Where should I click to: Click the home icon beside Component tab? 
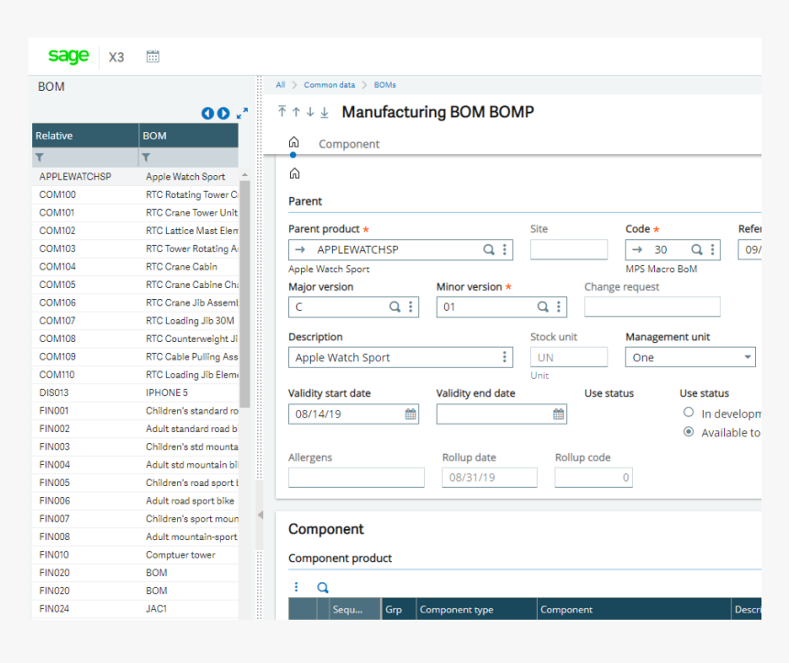click(x=294, y=142)
